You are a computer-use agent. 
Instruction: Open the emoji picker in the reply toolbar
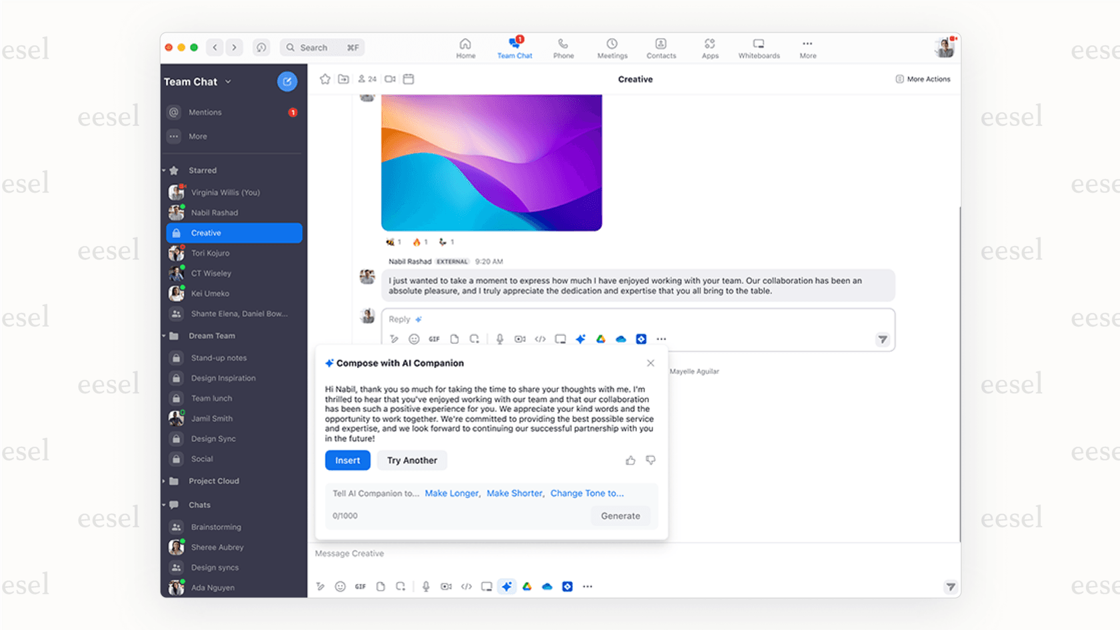[414, 339]
